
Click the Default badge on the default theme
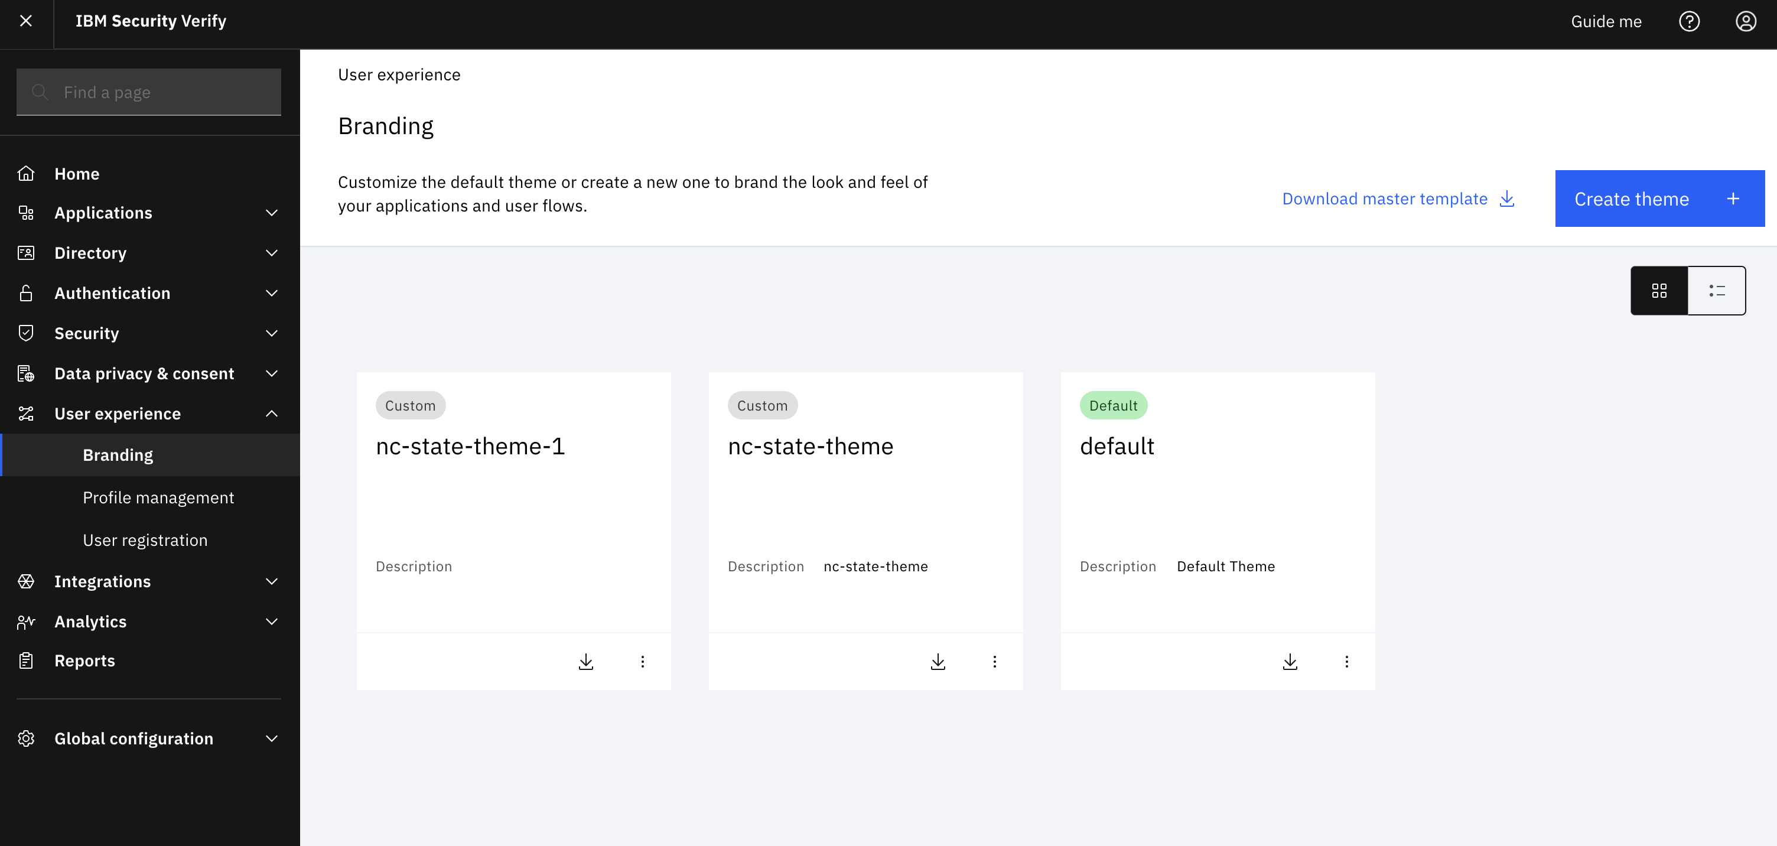tap(1113, 405)
